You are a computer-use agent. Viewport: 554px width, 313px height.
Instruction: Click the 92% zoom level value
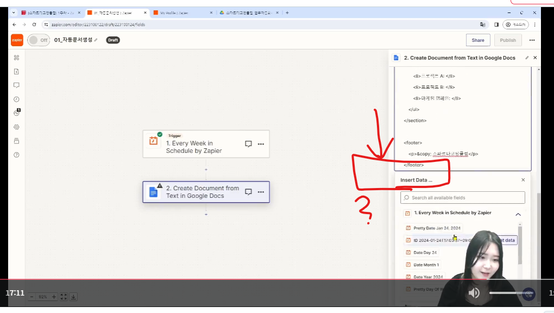click(x=43, y=297)
